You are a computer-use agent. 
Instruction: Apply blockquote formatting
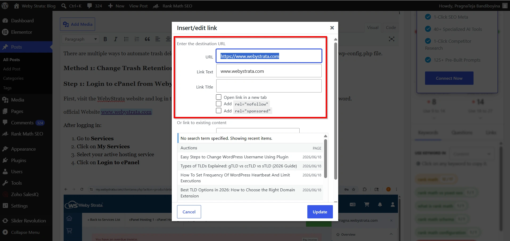click(x=147, y=39)
